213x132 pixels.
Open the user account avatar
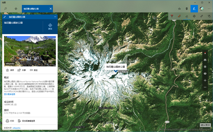pyautogui.click(x=202, y=9)
